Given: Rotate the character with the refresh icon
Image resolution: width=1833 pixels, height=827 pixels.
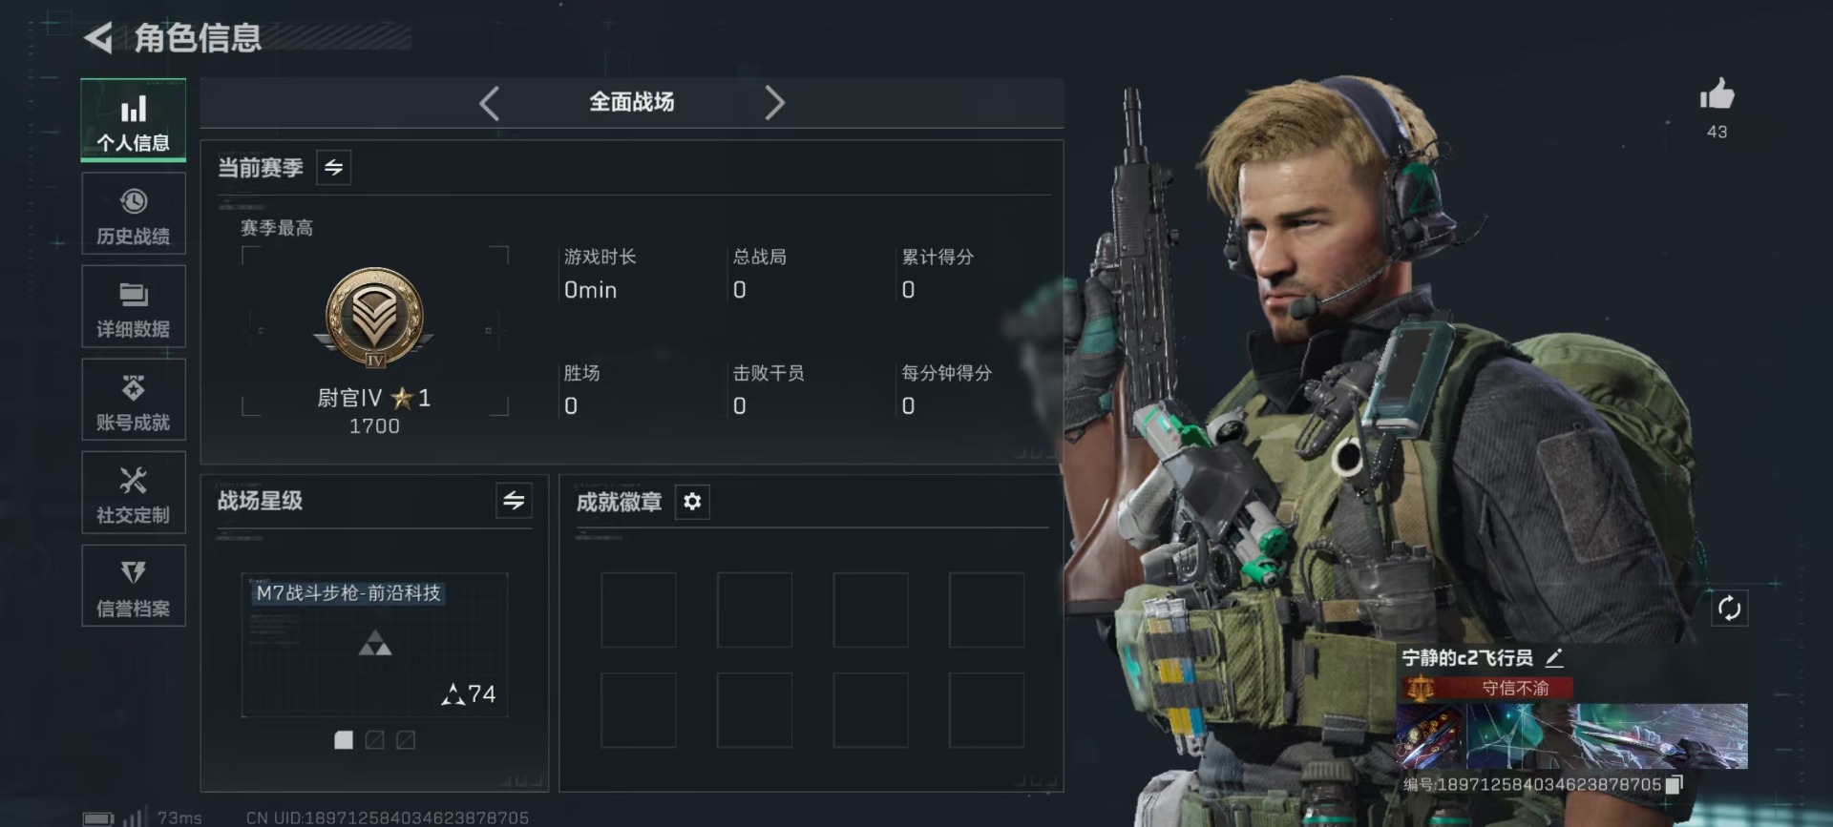Looking at the screenshot, I should coord(1729,609).
